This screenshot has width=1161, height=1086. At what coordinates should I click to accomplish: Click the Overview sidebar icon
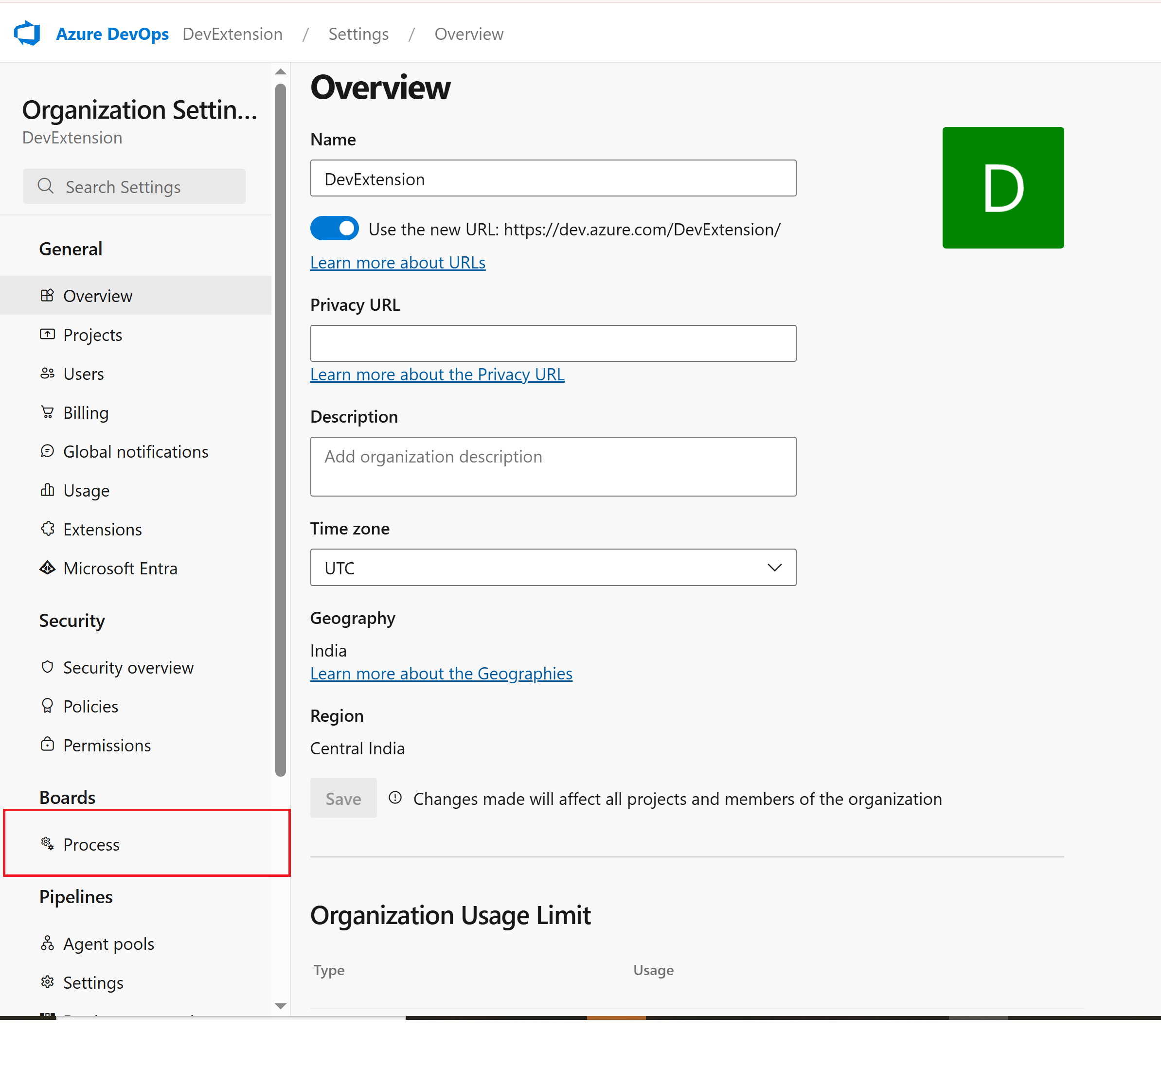click(x=47, y=295)
